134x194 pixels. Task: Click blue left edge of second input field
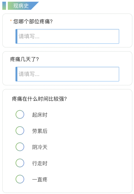(16, 74)
